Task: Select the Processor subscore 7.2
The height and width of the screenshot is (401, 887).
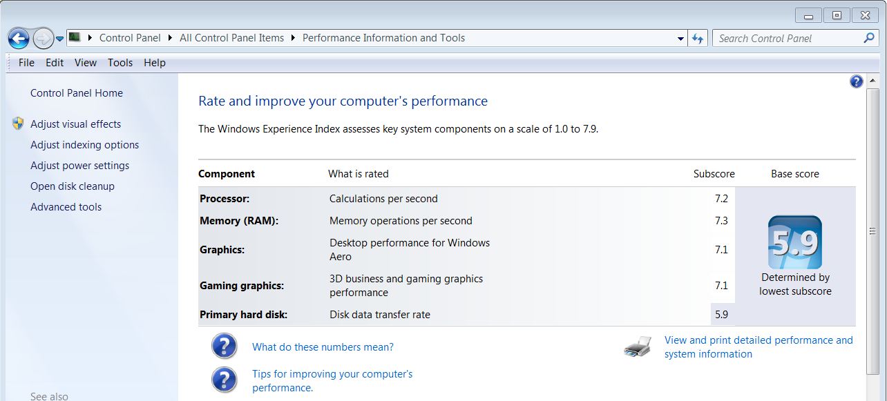Action: coord(721,199)
